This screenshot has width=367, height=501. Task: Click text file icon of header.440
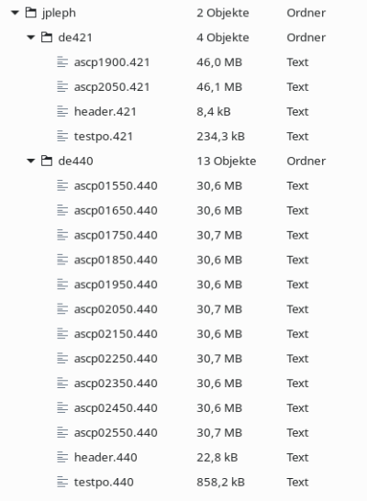coord(62,457)
